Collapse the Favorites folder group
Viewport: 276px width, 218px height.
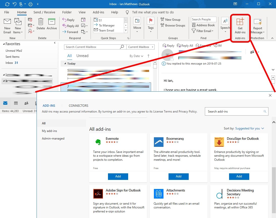tap(4, 44)
